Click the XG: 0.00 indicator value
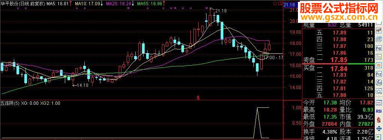The width and height of the screenshot is (383, 140). 30,103
